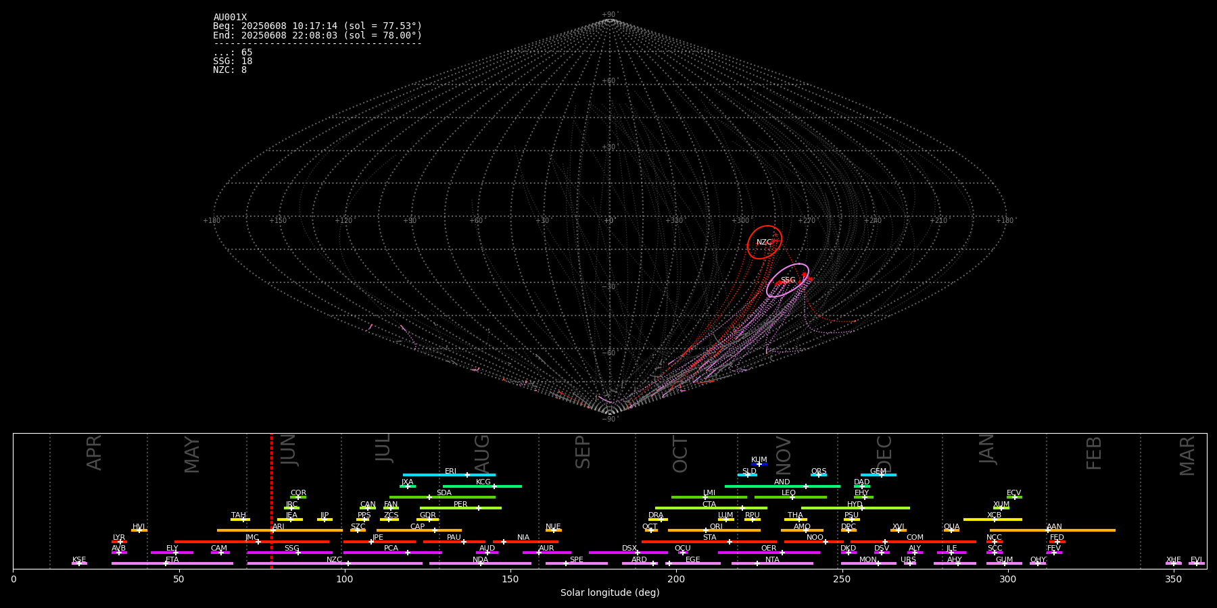Click the 'SSG: 18' count in header
The width and height of the screenshot is (1217, 608).
click(233, 61)
